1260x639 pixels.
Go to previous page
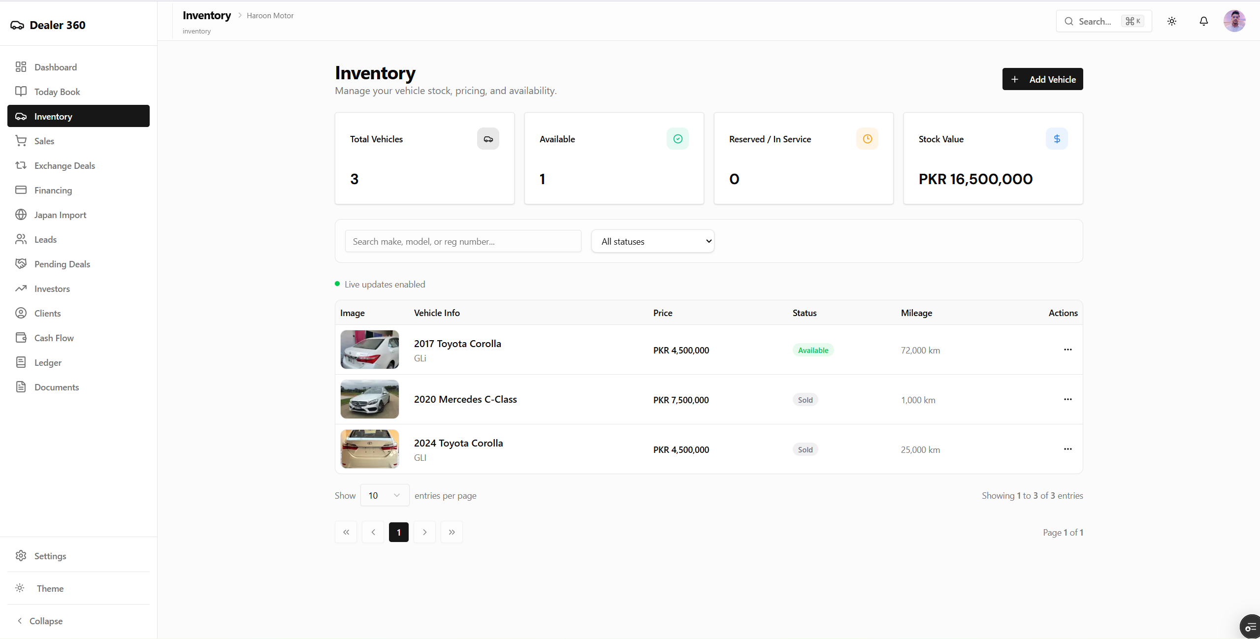click(373, 532)
